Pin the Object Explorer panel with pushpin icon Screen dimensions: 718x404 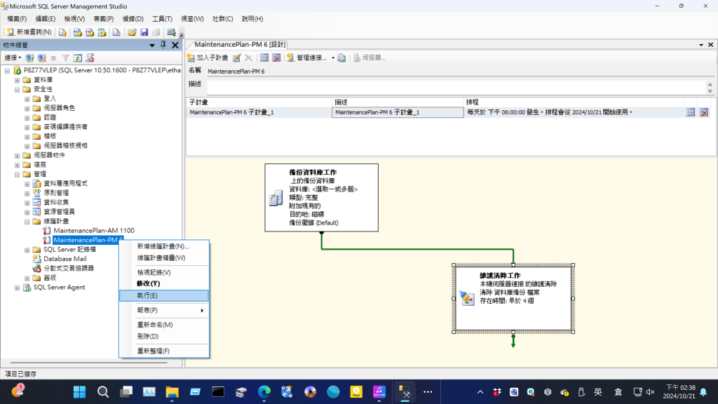click(163, 45)
